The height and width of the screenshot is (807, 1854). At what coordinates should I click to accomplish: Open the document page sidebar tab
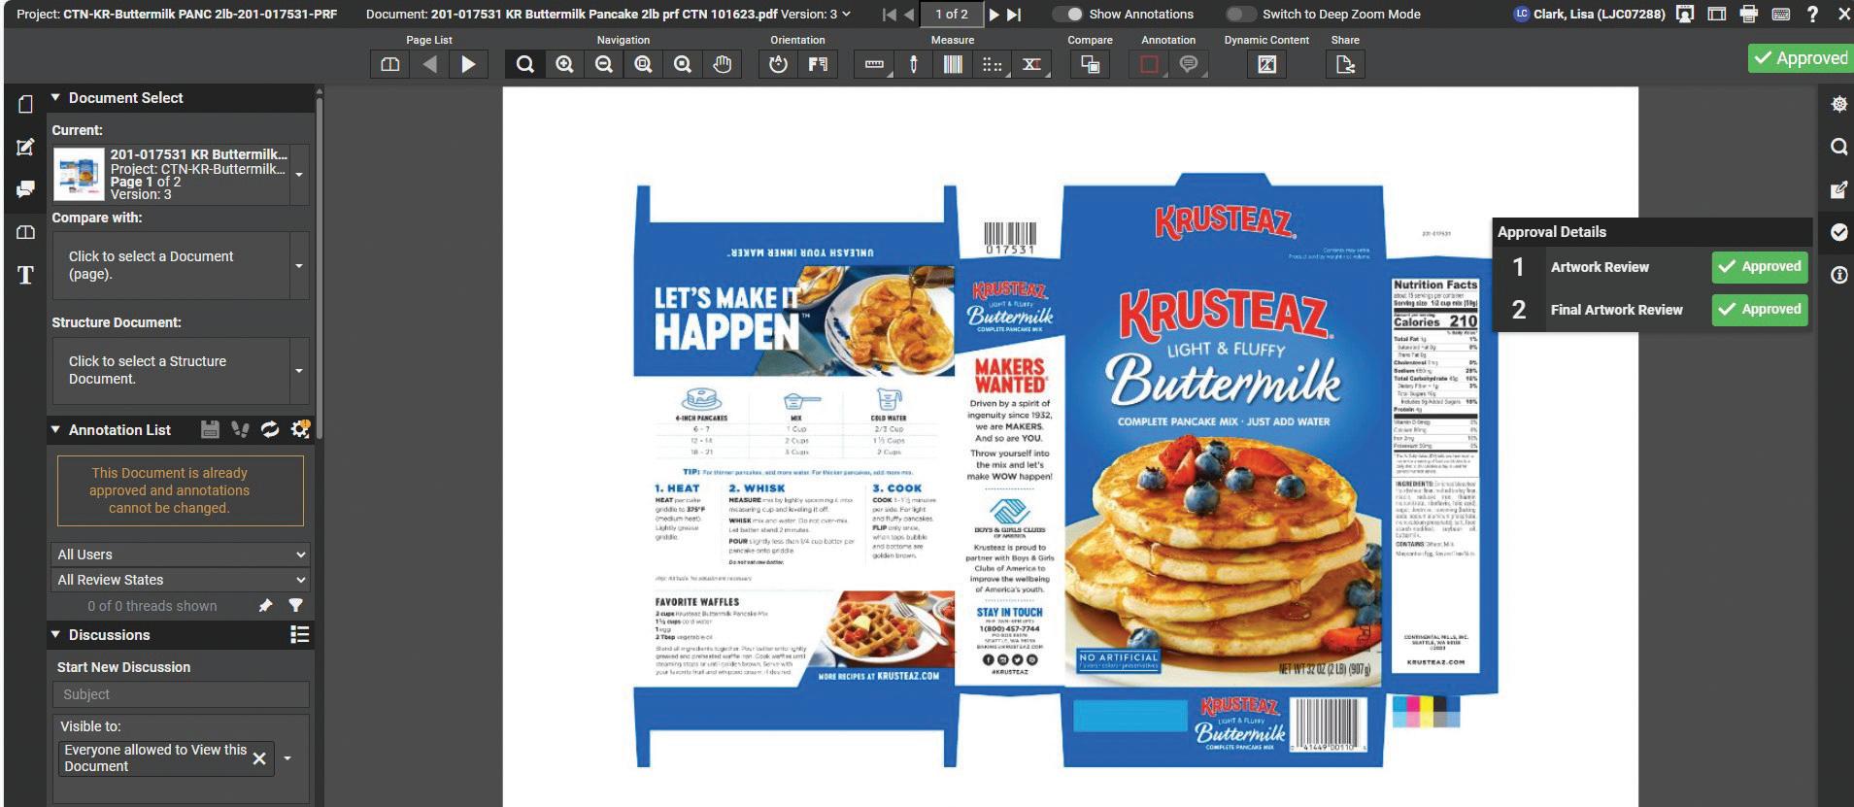point(26,104)
